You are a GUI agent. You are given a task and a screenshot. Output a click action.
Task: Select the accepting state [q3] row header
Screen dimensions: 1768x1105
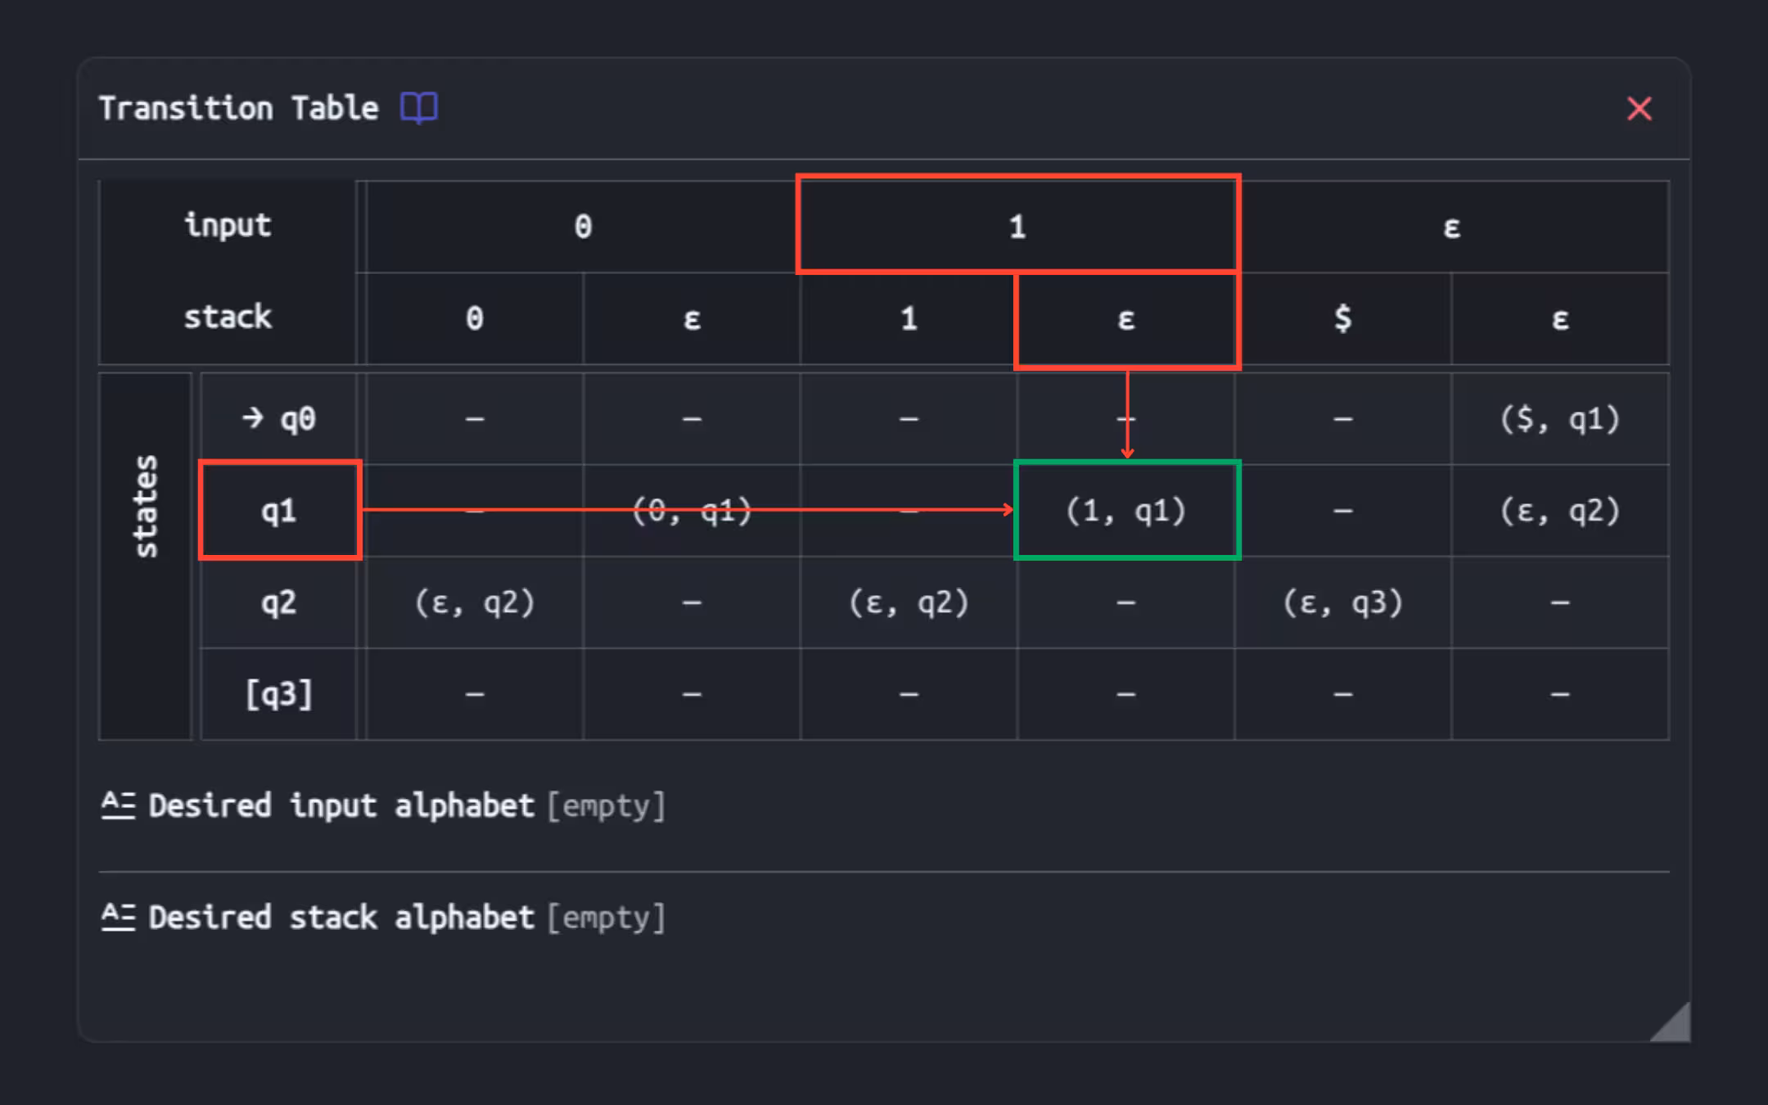pyautogui.click(x=279, y=694)
